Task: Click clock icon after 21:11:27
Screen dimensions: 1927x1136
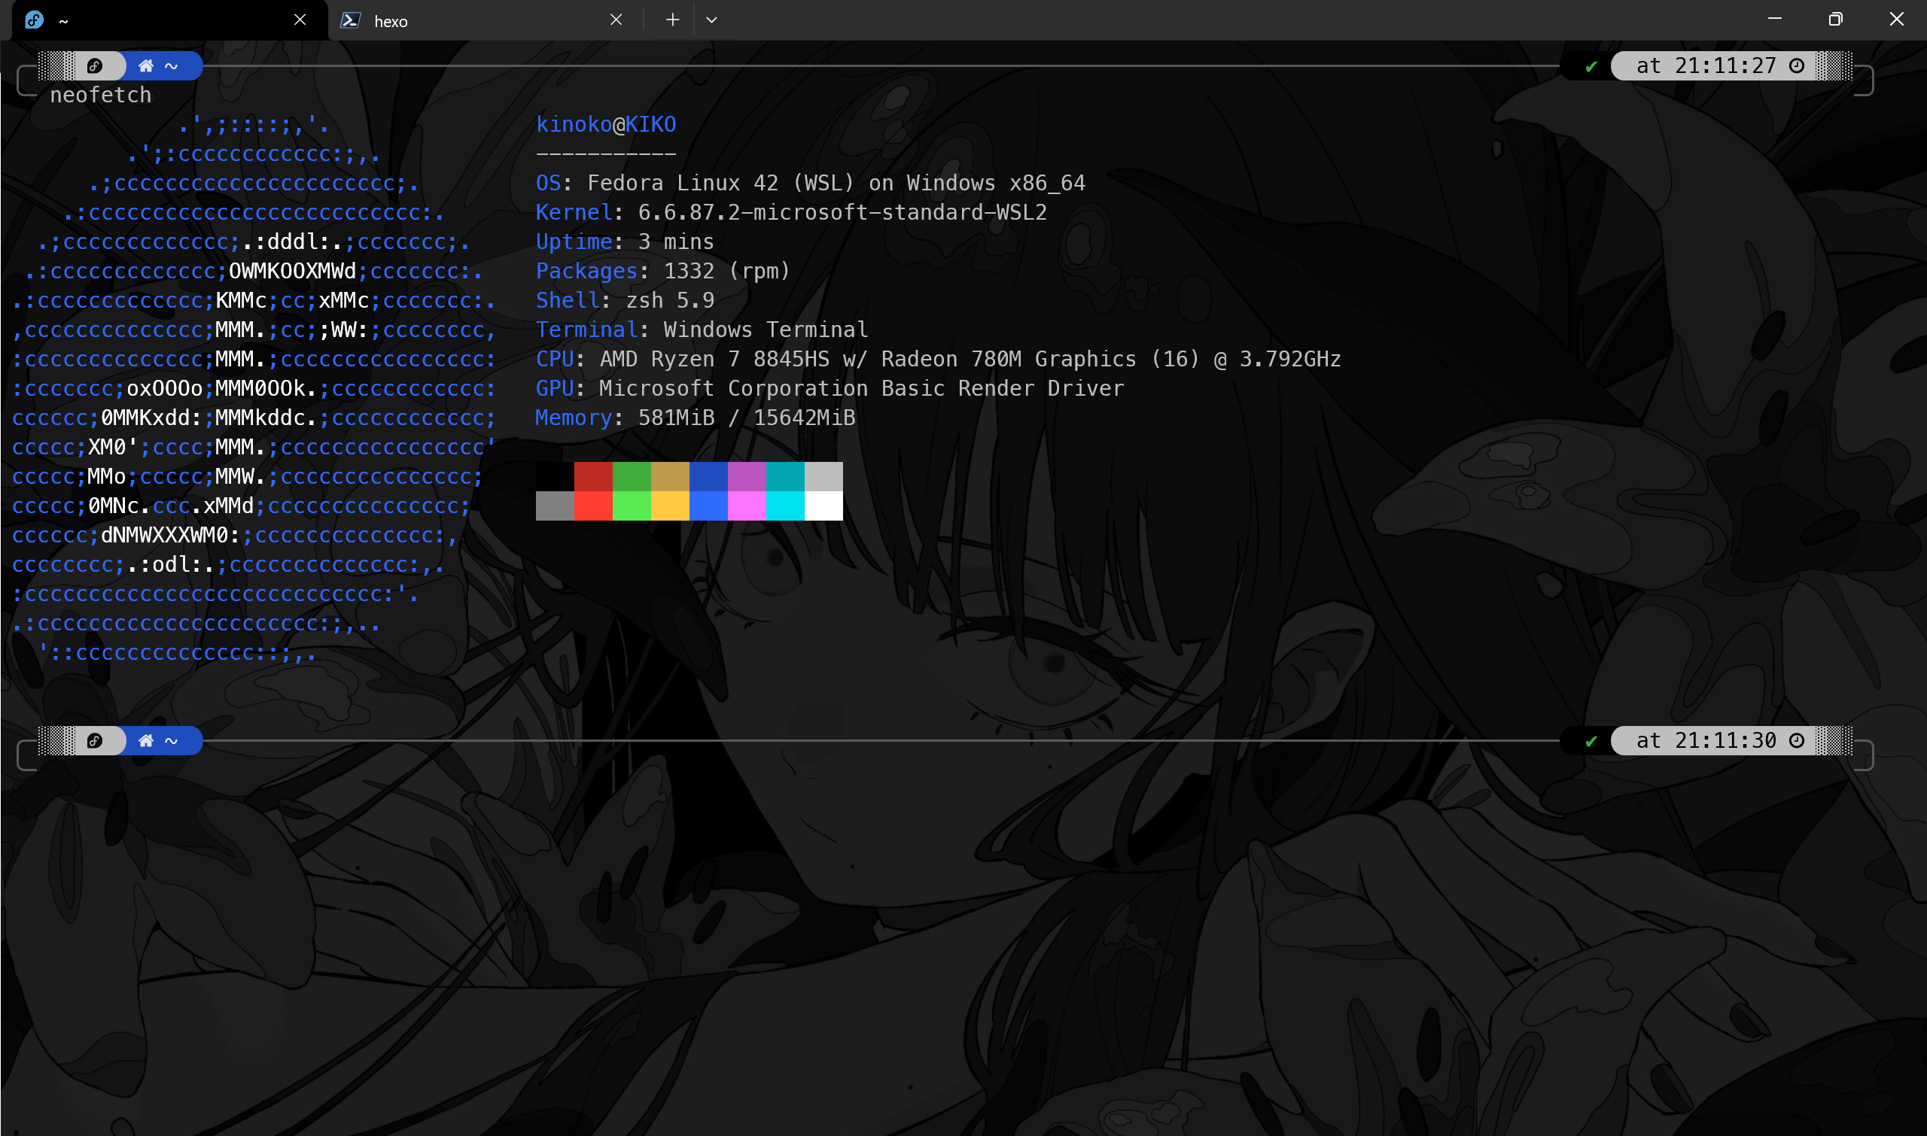Action: coord(1797,66)
